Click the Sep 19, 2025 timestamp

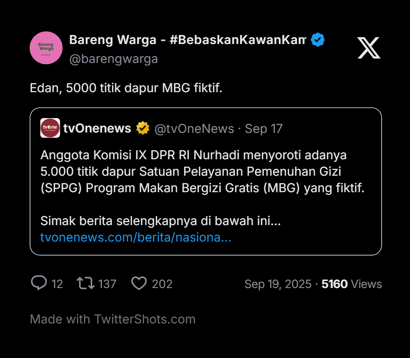[278, 284]
